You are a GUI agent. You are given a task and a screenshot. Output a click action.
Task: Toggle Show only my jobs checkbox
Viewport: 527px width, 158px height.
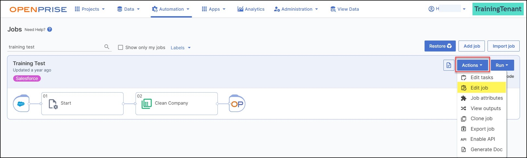pos(121,47)
